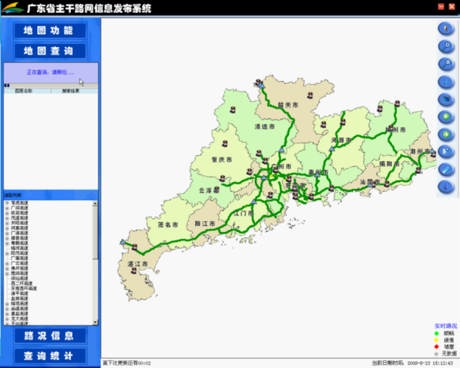Activate the zoom out magnifier tool

click(445, 63)
